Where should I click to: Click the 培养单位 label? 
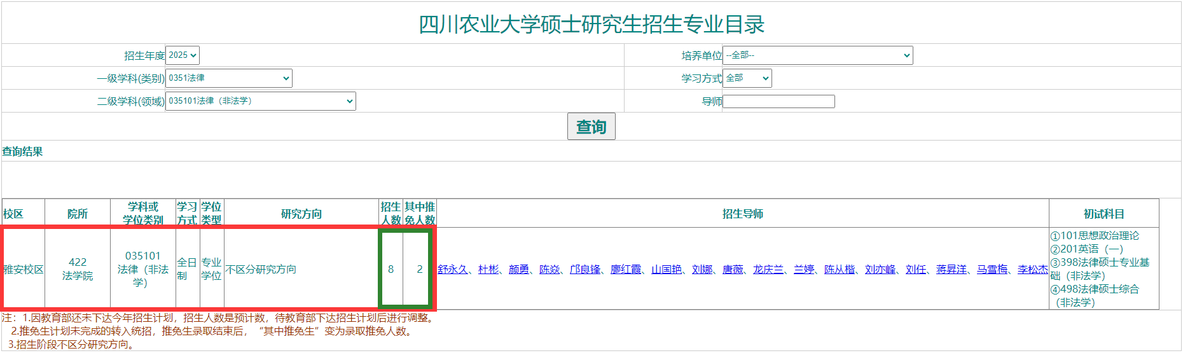[702, 55]
